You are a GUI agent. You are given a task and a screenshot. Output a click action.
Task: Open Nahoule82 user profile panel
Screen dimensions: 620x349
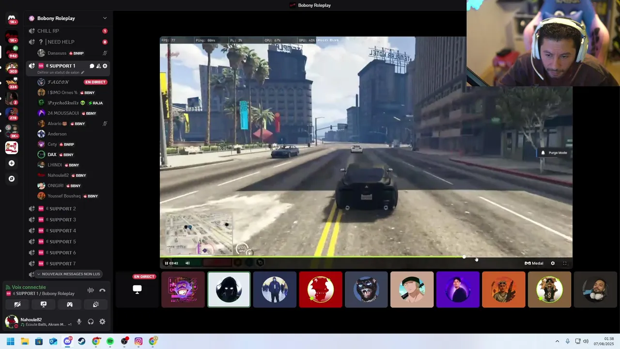39,321
